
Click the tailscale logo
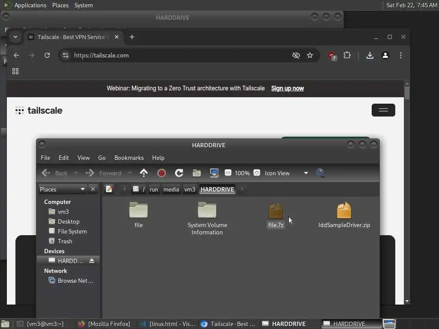pyautogui.click(x=39, y=111)
